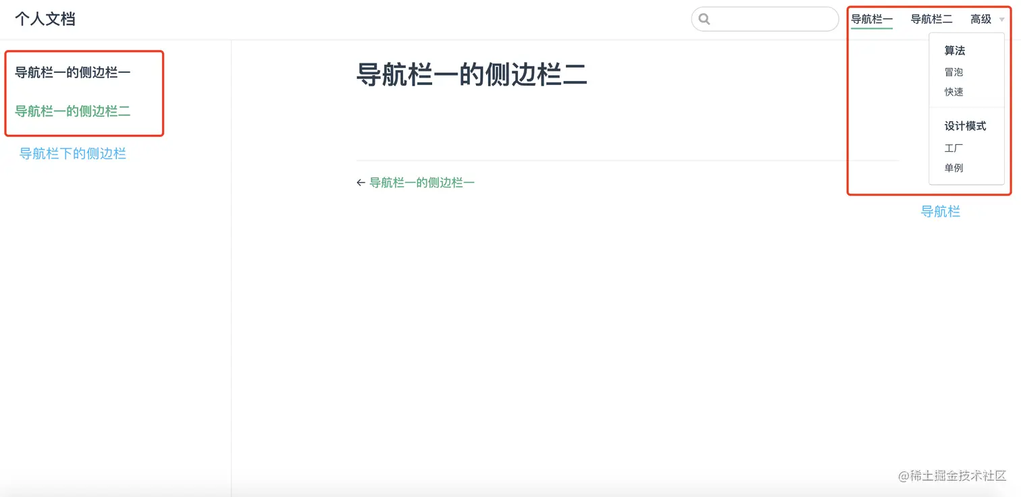Image resolution: width=1021 pixels, height=497 pixels.
Task: Open 导航栏二 navigation item
Action: (x=931, y=19)
